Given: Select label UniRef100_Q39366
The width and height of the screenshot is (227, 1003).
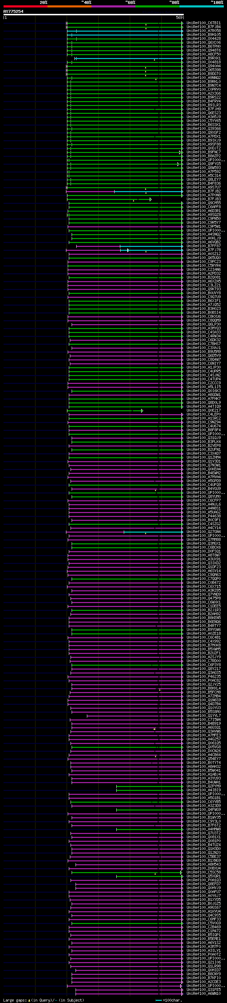Looking at the screenshot, I should point(204,128).
